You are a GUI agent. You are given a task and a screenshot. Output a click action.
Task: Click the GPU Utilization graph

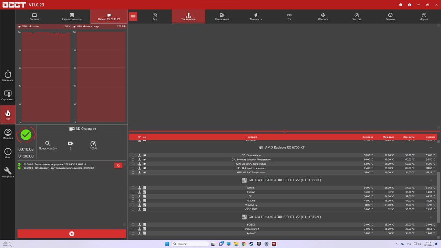[x=46, y=77]
